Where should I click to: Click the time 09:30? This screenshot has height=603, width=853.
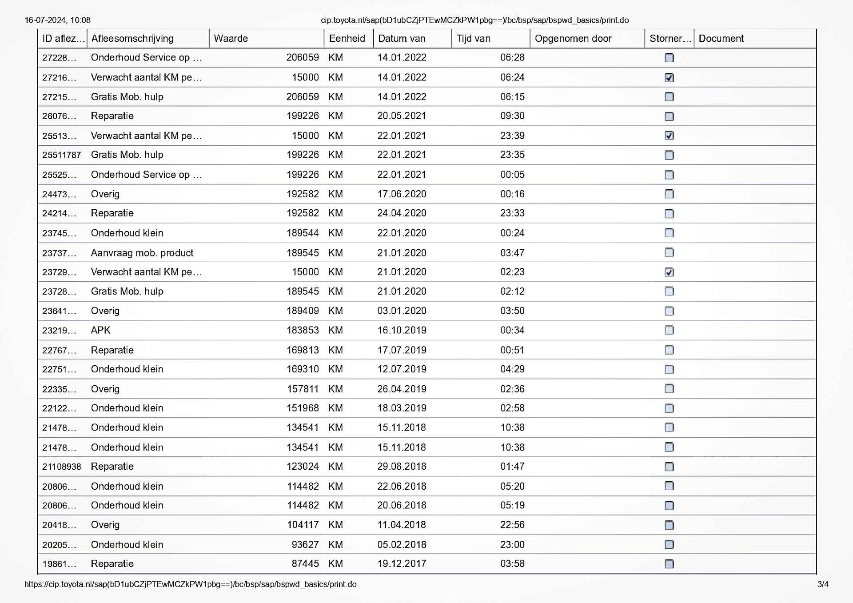512,116
